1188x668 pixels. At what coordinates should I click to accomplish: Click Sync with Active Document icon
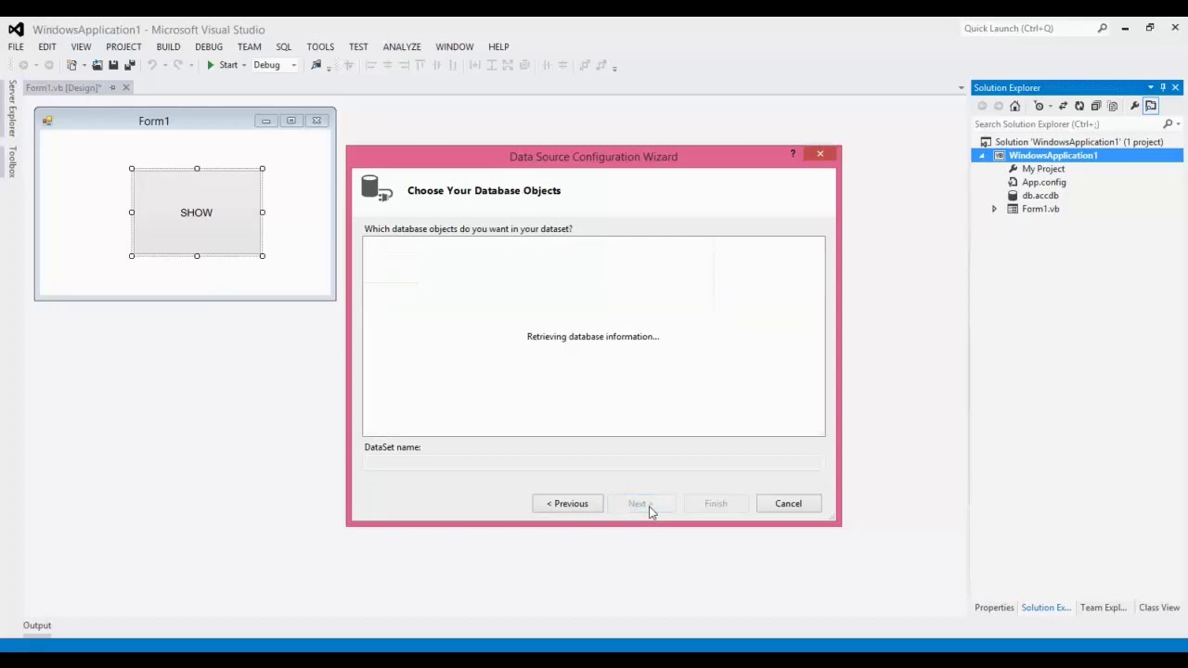[x=1063, y=106]
